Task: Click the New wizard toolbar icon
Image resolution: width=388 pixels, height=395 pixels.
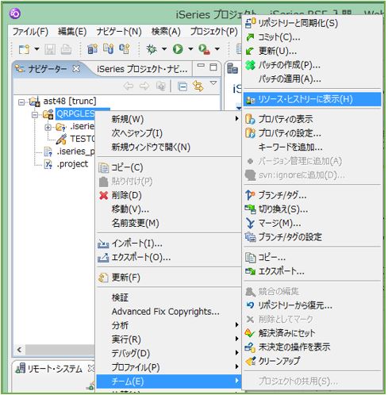Action: [24, 49]
